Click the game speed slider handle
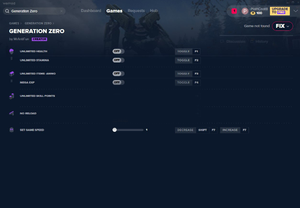300x208 pixels. tap(115, 130)
